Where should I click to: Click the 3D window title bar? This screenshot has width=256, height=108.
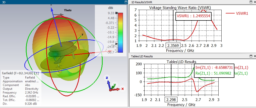click(62, 2)
